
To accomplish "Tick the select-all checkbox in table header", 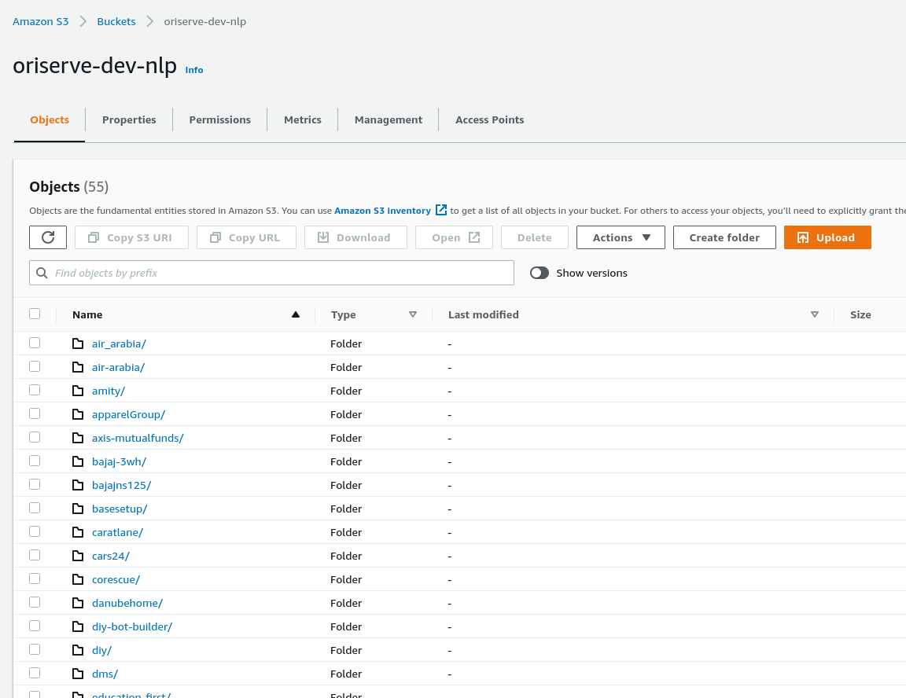I will click(35, 314).
